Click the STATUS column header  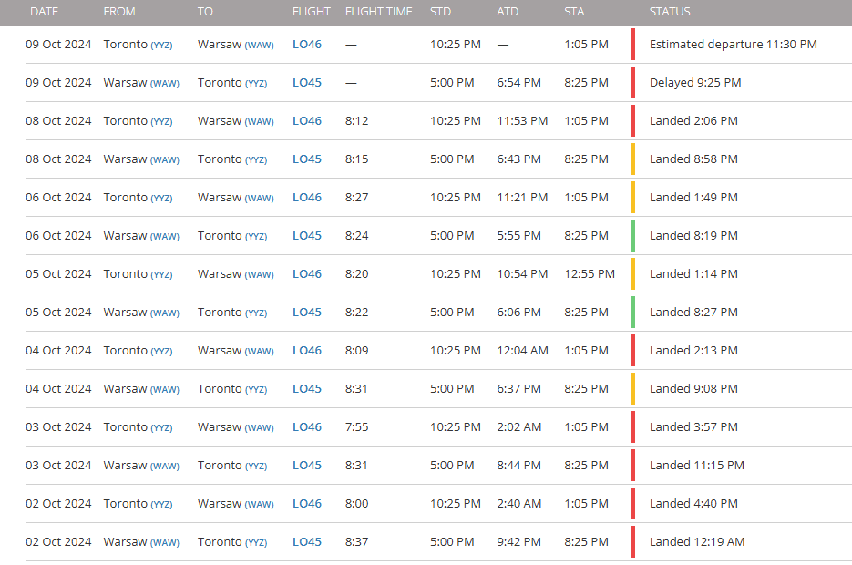[670, 12]
